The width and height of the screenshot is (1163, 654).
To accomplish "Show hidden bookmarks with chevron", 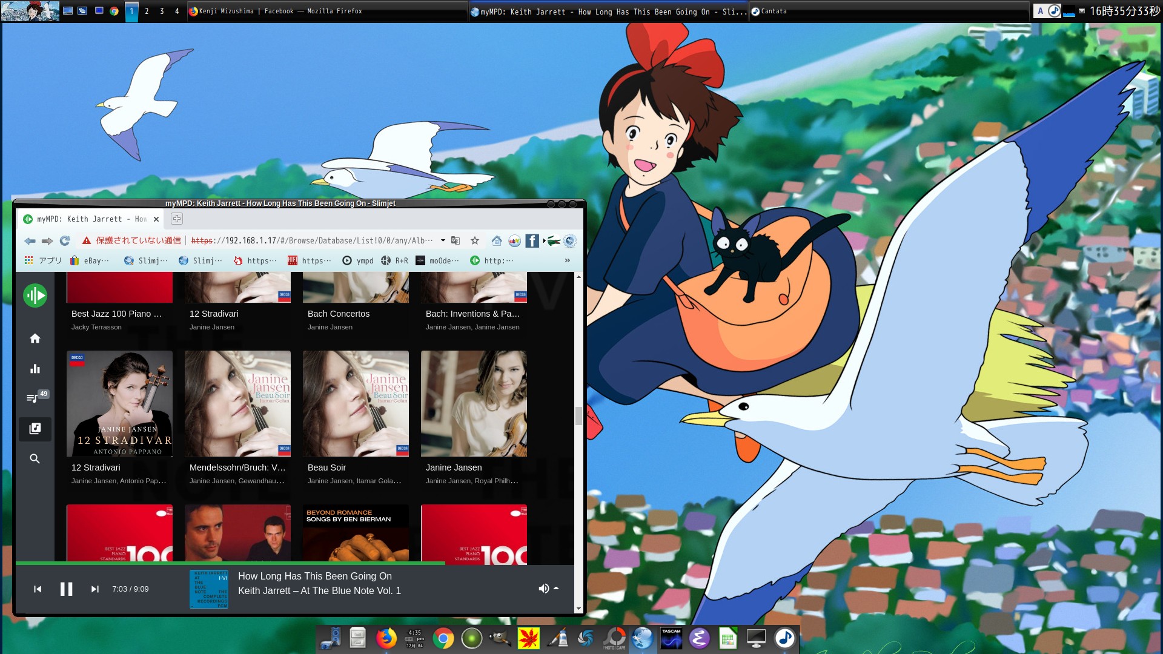I will (567, 260).
